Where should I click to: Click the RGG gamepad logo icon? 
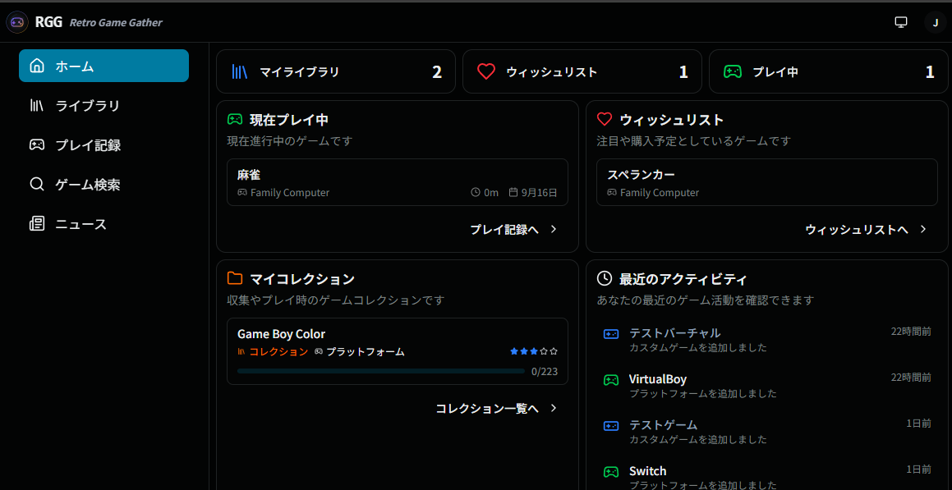point(17,22)
